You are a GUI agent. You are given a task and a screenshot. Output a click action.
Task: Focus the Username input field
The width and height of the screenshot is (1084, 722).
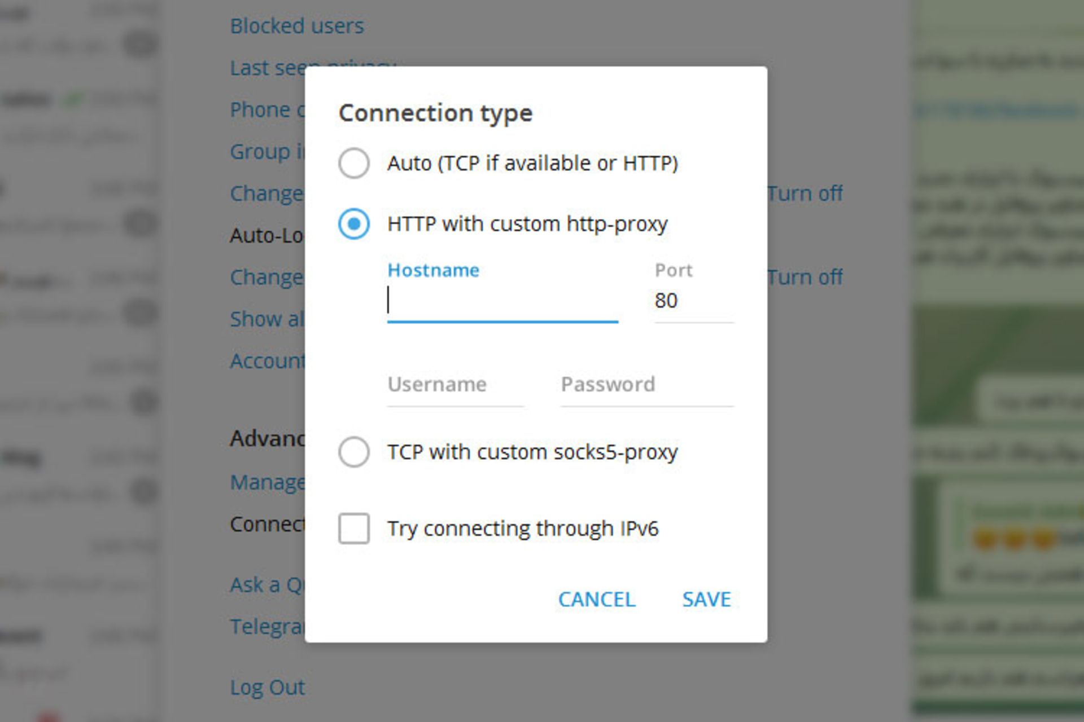pyautogui.click(x=455, y=385)
